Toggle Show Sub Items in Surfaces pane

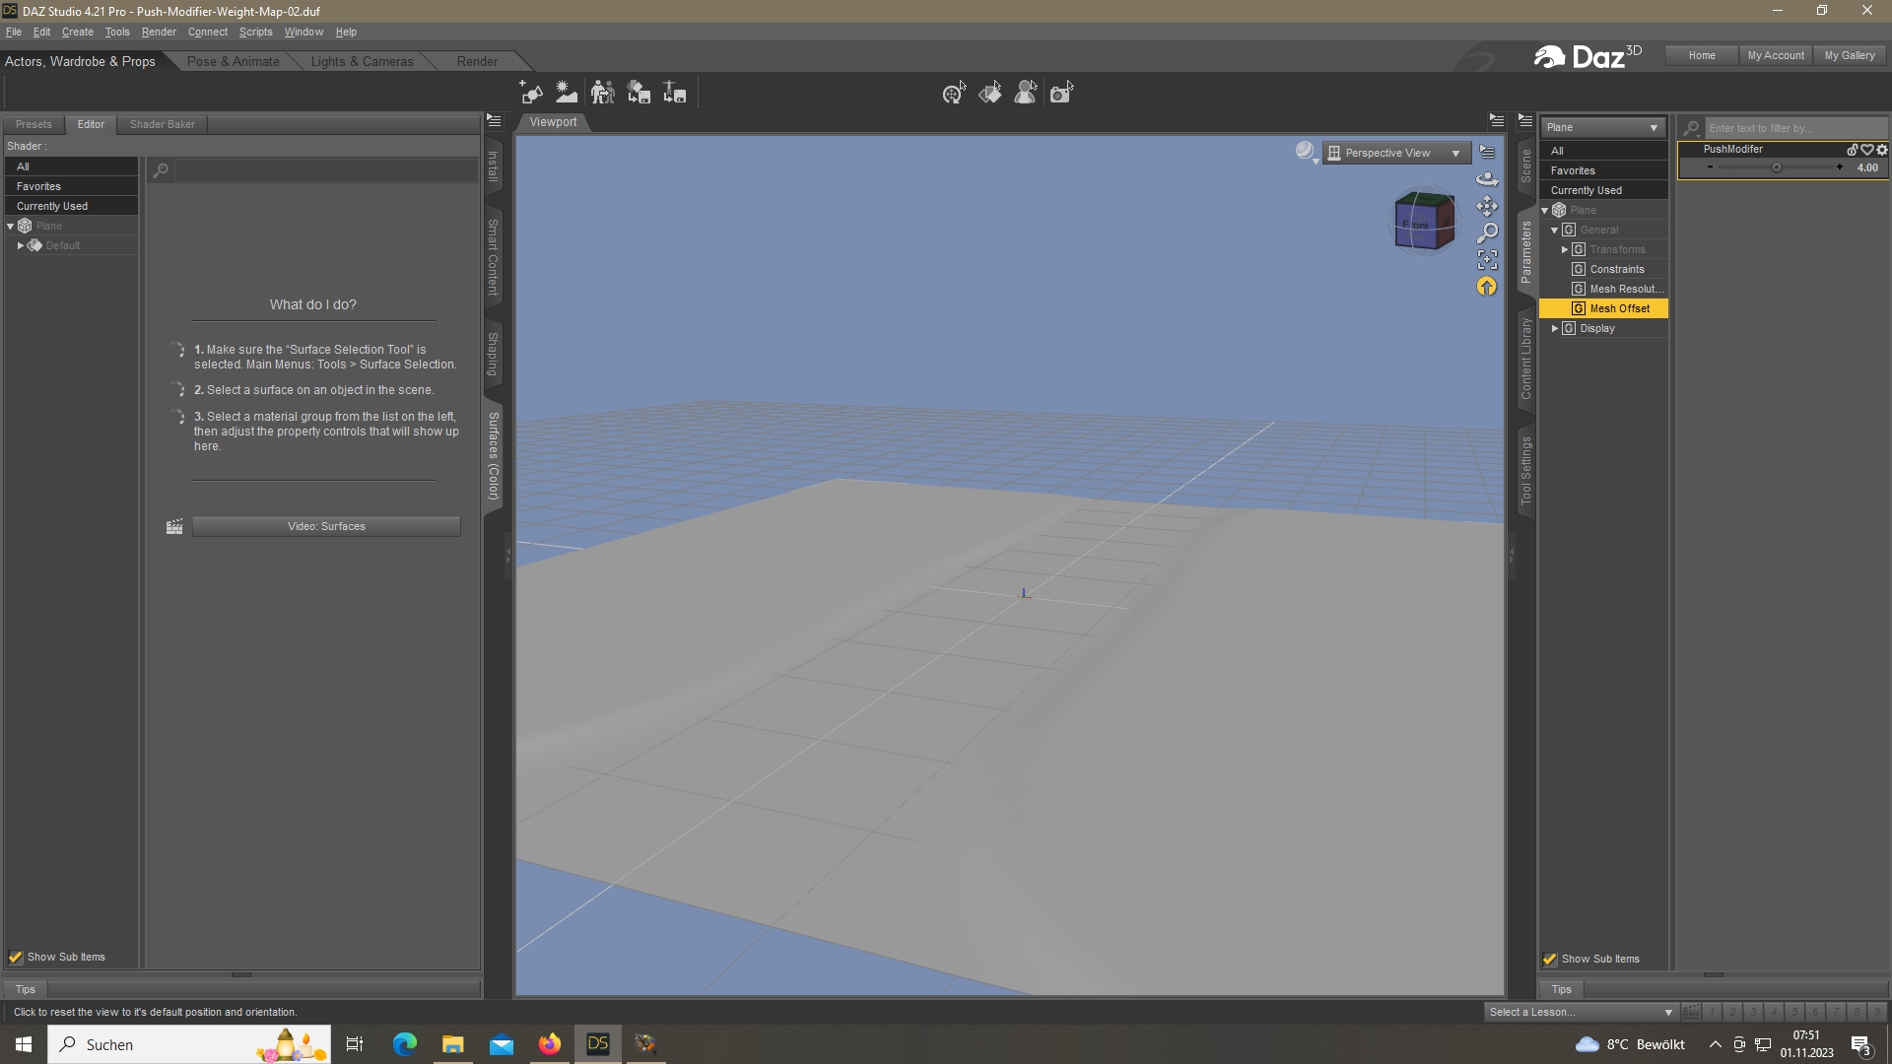pyautogui.click(x=16, y=958)
